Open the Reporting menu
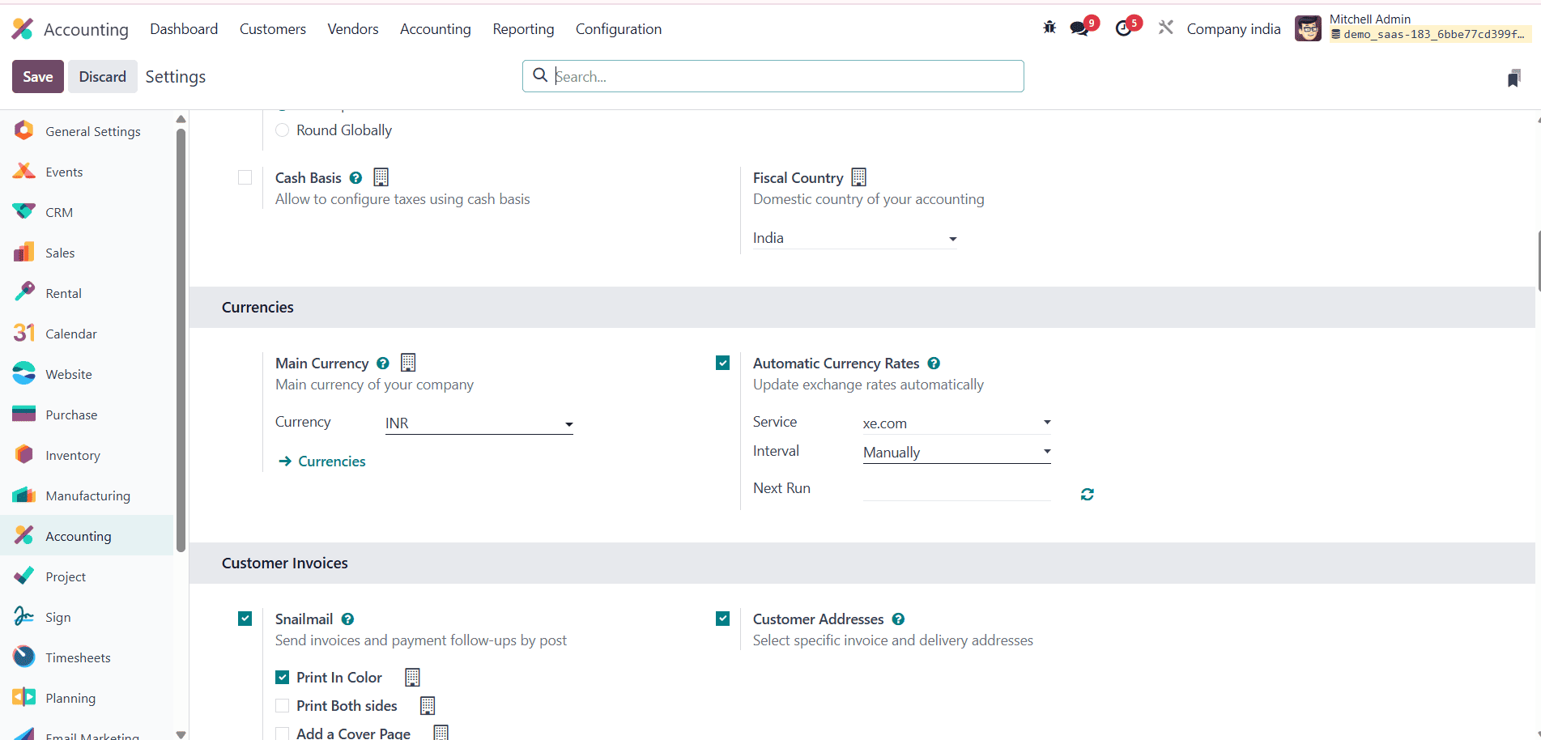Viewport: 1541px width, 740px height. 523,29
